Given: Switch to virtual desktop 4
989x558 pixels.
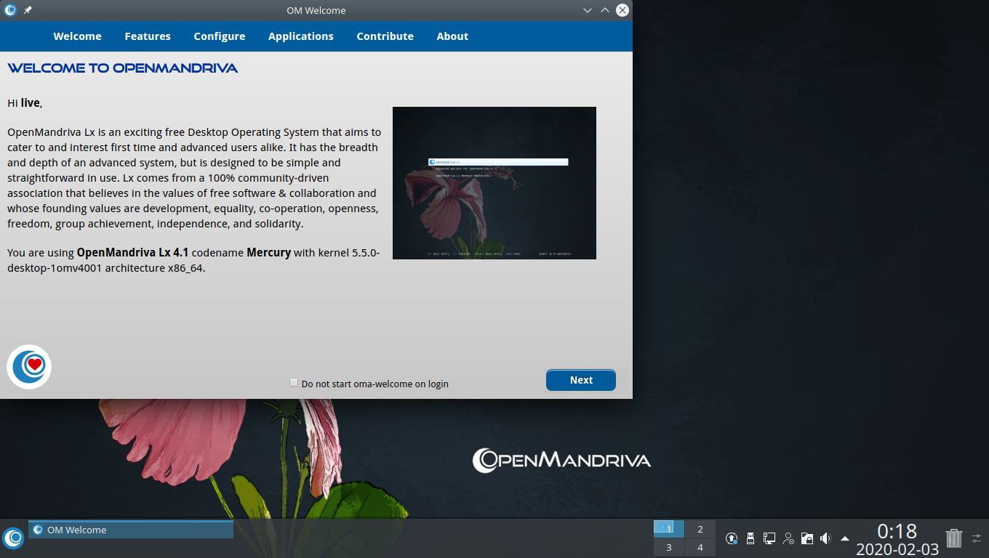Looking at the screenshot, I should (700, 548).
